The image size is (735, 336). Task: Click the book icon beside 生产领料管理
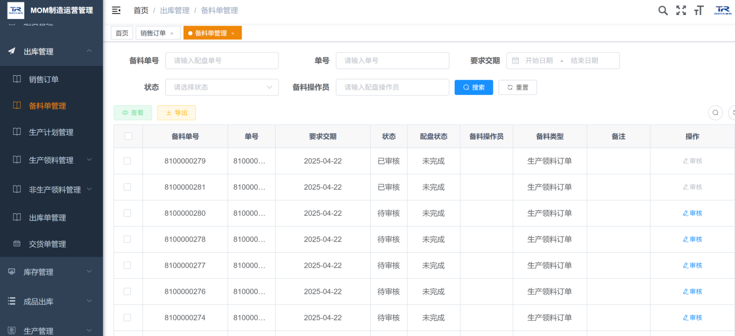17,160
